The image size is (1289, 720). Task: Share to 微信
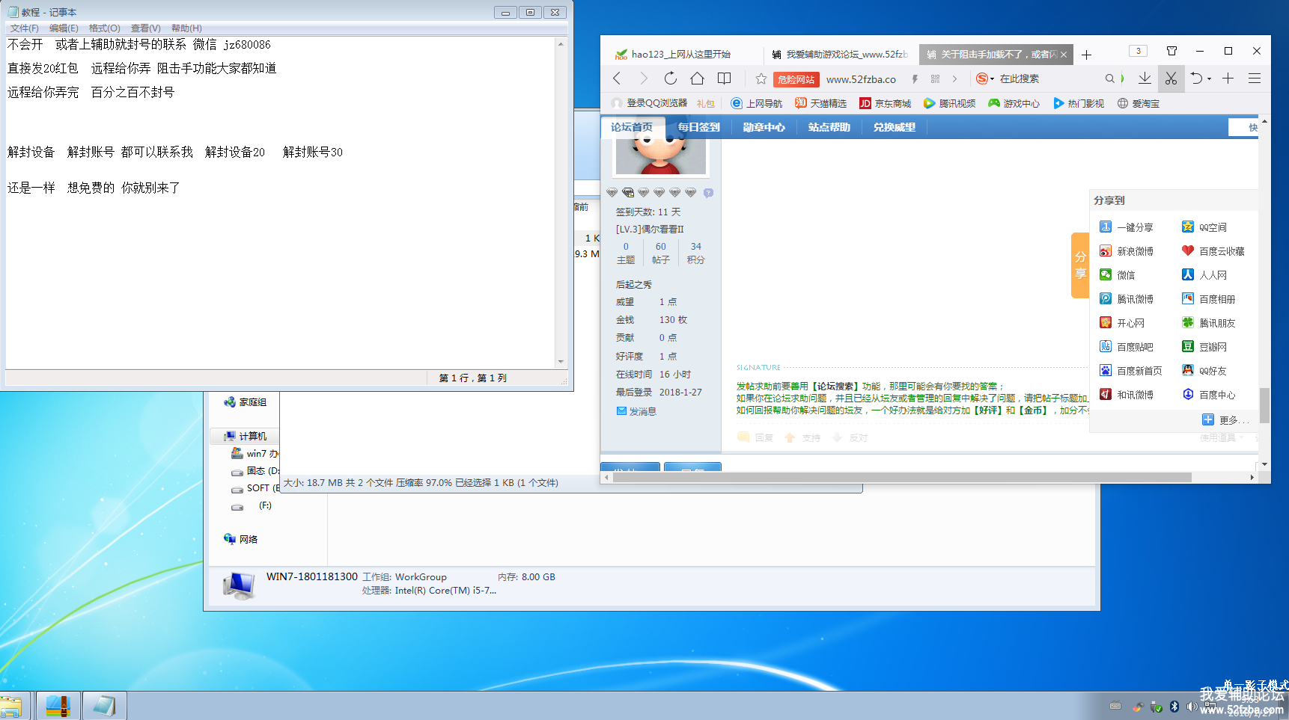coord(1118,275)
